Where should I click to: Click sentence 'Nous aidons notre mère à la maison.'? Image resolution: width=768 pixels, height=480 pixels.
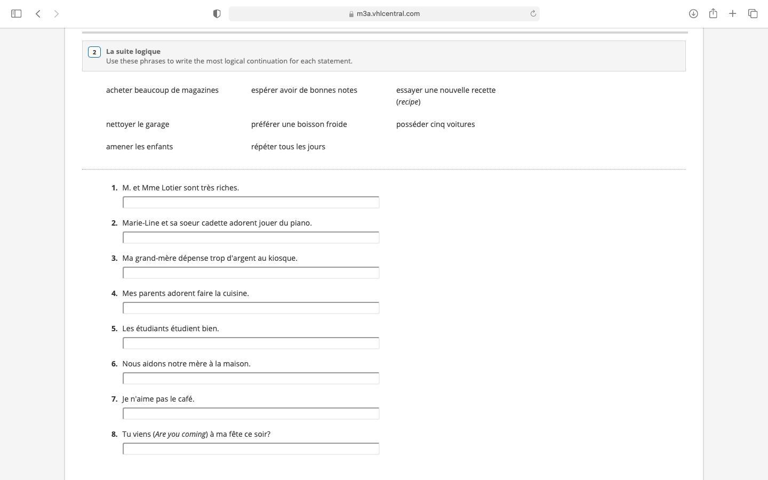click(x=186, y=364)
